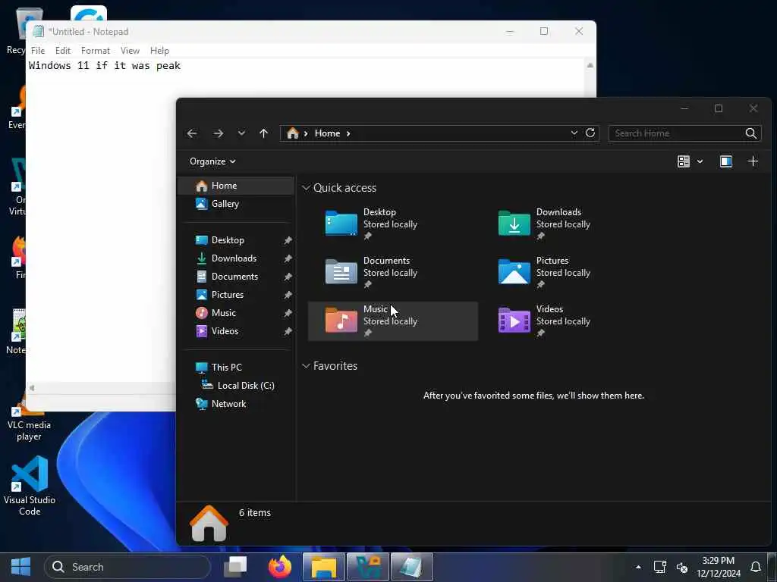Open network status tray icon

coord(660,567)
